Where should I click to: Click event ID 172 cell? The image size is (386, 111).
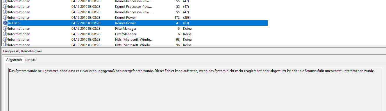tap(177, 18)
